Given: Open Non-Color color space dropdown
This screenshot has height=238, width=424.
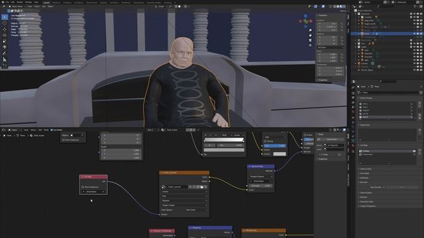Looking at the screenshot, I should click(196, 210).
